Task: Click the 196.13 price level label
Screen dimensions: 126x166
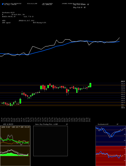Action: point(123,84)
